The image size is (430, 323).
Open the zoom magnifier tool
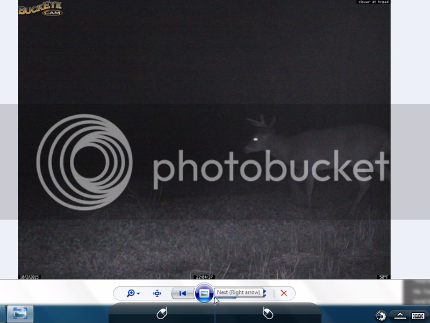point(131,293)
